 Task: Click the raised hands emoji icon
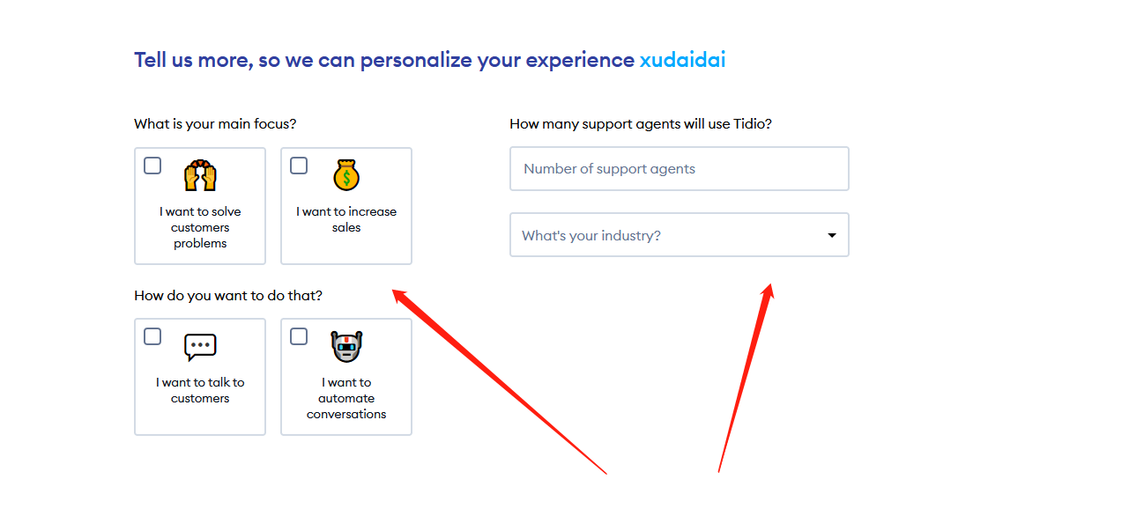[200, 175]
